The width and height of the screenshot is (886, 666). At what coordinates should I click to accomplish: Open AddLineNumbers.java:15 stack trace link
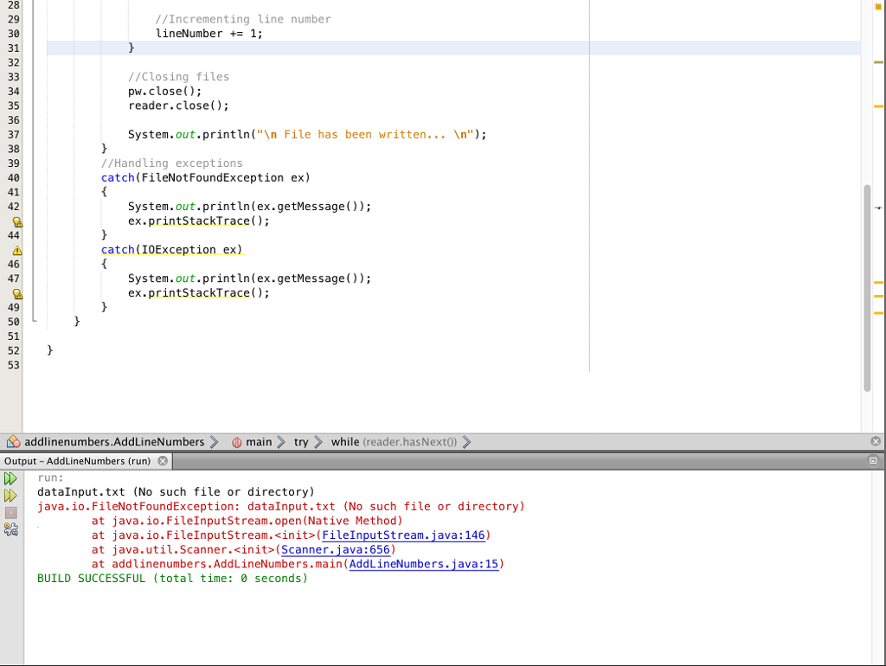424,564
